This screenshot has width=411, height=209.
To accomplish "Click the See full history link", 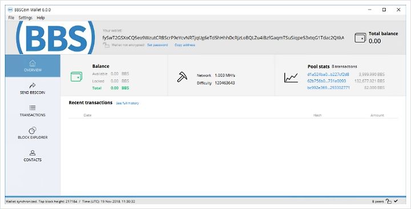I will pos(127,103).
